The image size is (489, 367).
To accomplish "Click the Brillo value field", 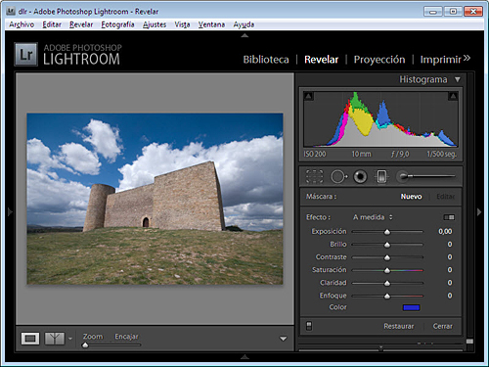I will coord(450,245).
